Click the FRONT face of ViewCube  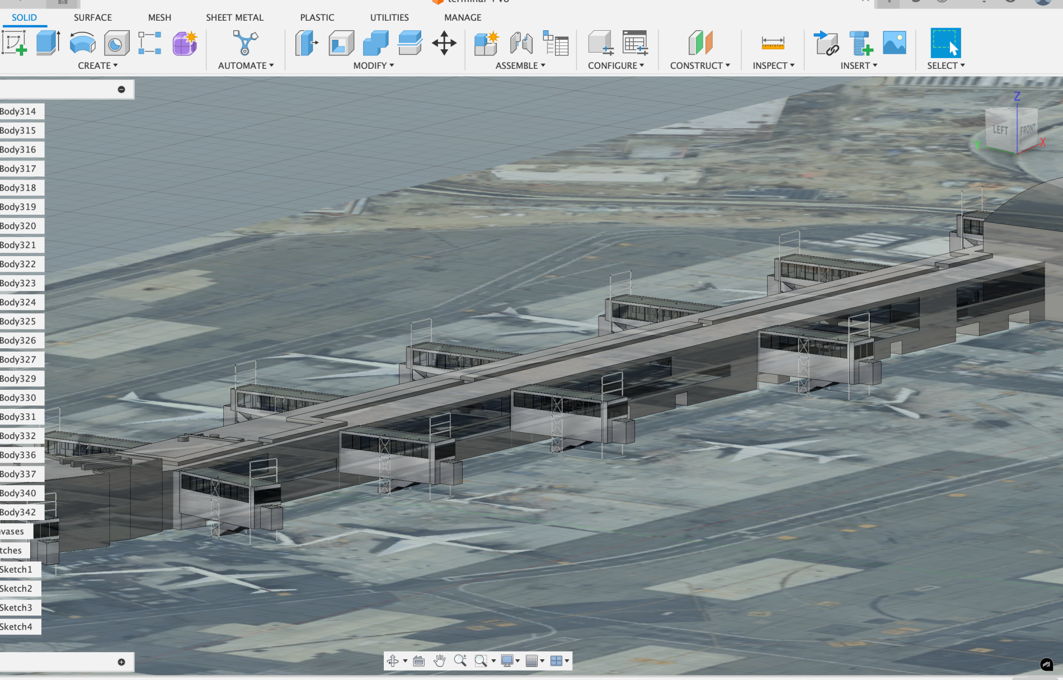coord(1027,130)
